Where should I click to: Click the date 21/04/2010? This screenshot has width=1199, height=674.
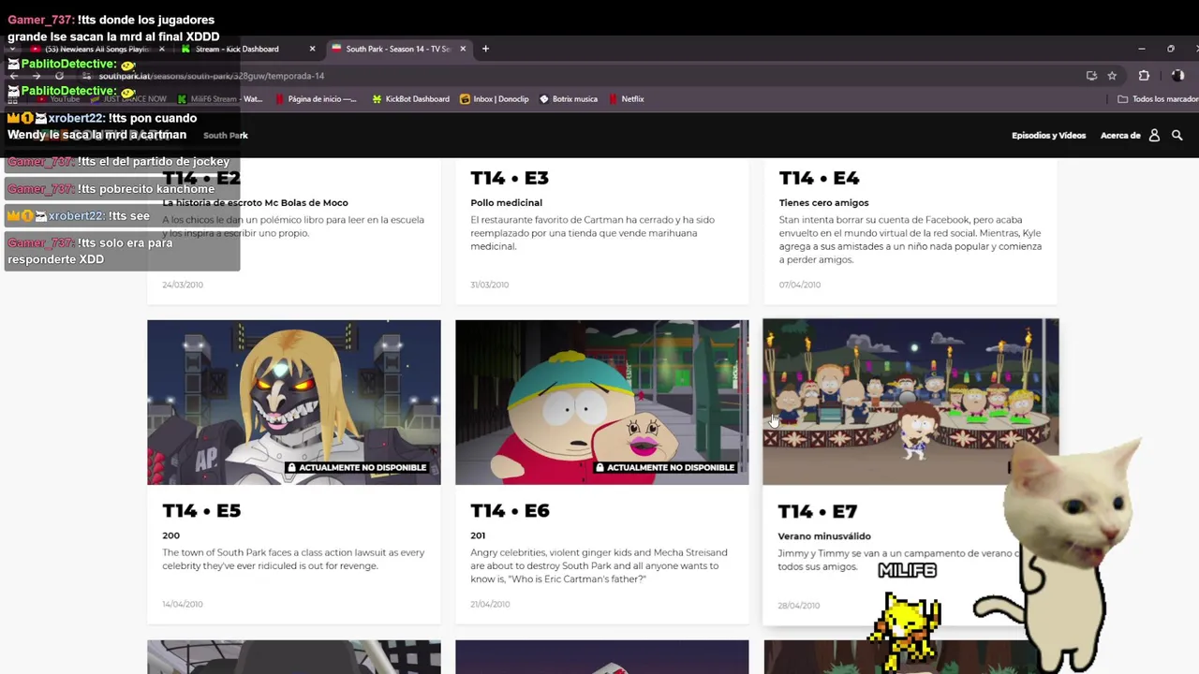(491, 605)
